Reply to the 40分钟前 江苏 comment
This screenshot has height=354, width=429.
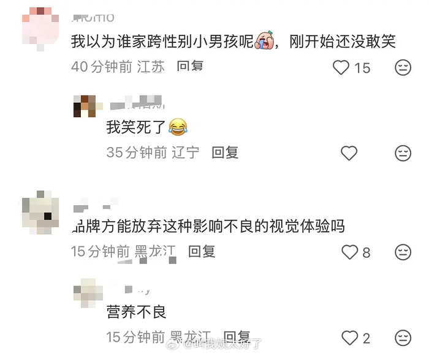[190, 66]
